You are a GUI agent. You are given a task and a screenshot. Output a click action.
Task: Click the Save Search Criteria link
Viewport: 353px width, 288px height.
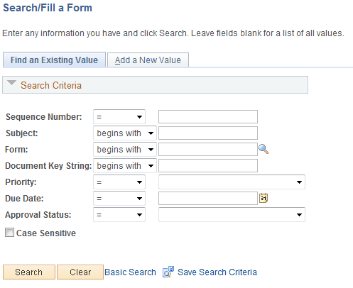[x=217, y=272]
